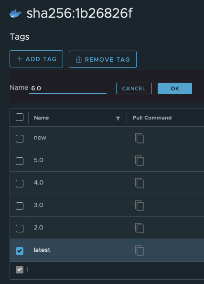Confirm the new tag with OK

[x=175, y=88]
